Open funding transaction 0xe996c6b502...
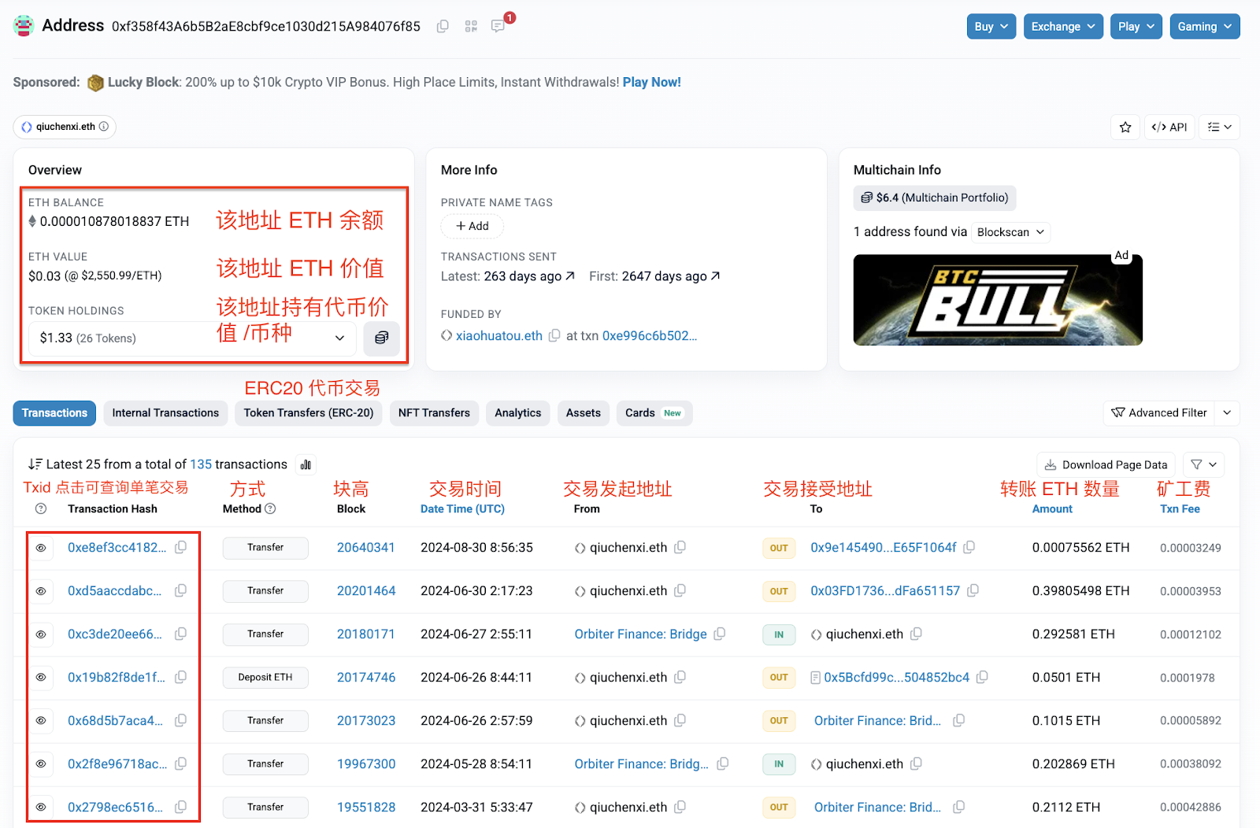The image size is (1260, 828). pos(650,335)
